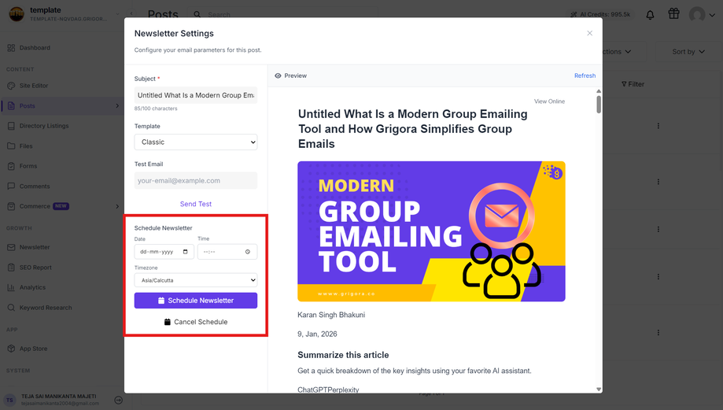Click the ChatGPTPerplexity text in preview

328,390
